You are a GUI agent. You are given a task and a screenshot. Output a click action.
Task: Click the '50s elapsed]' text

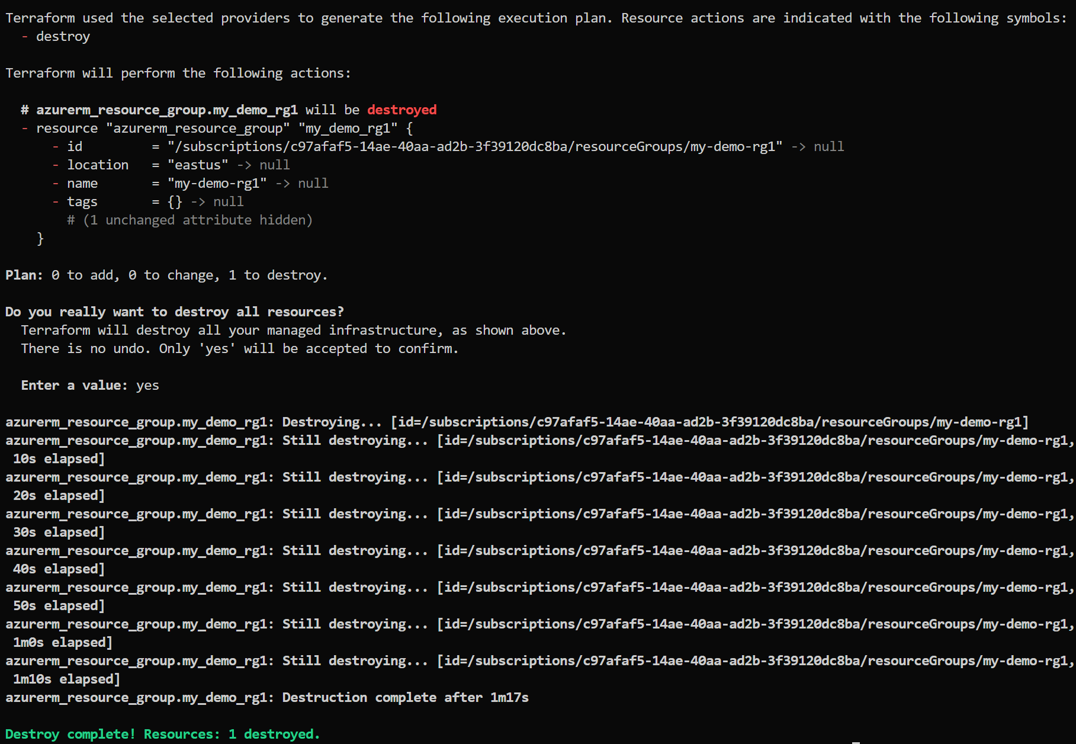[59, 606]
